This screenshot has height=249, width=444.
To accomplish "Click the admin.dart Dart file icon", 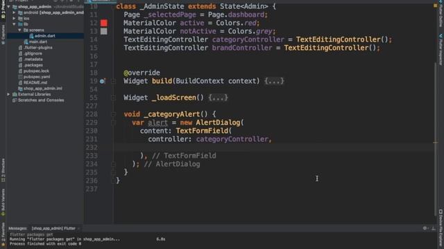I will [x=31, y=36].
